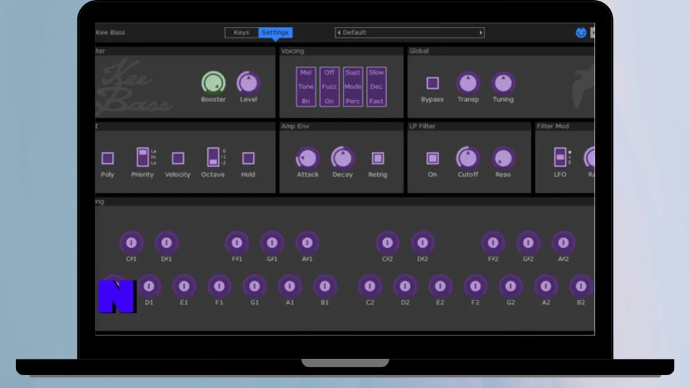Adjust the Level knob
690x388 pixels.
click(x=248, y=83)
